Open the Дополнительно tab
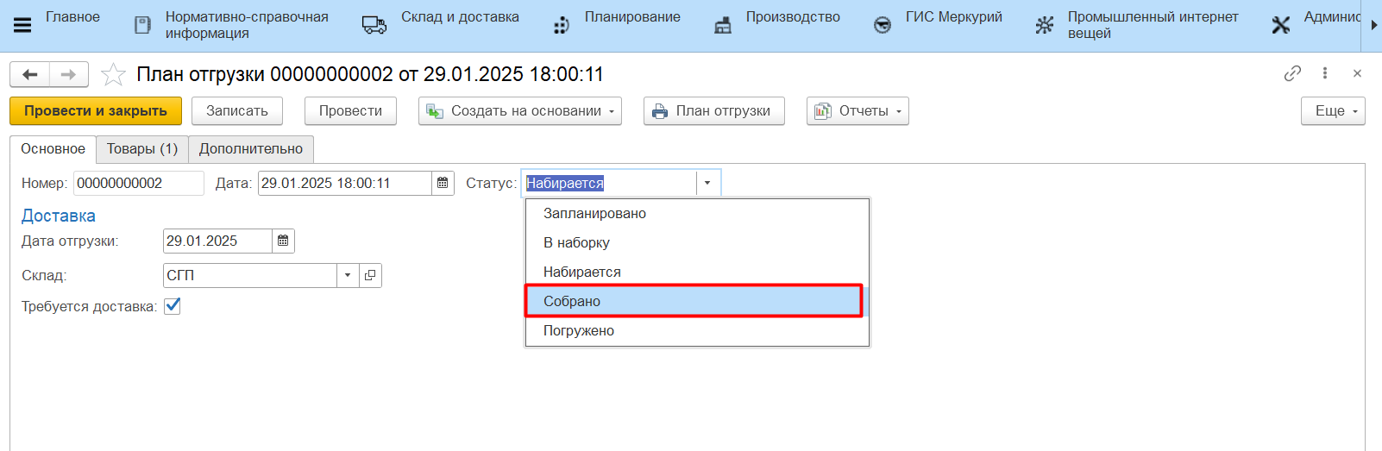Image resolution: width=1382 pixels, height=451 pixels. point(251,149)
